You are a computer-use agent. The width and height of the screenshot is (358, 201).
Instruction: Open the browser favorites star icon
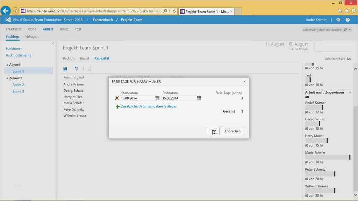tap(346, 11)
